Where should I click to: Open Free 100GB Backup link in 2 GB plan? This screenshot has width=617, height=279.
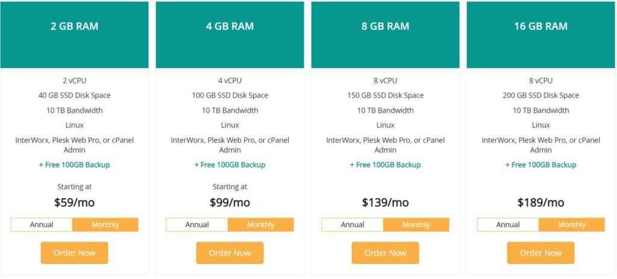(74, 165)
